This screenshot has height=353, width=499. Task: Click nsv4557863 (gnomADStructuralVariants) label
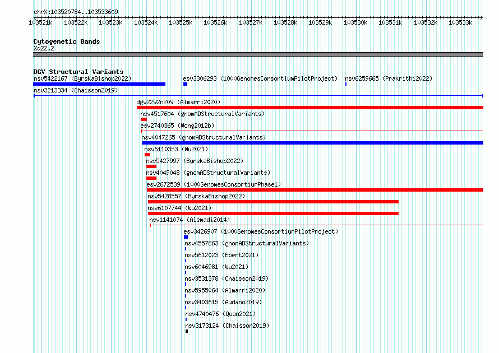point(247,243)
